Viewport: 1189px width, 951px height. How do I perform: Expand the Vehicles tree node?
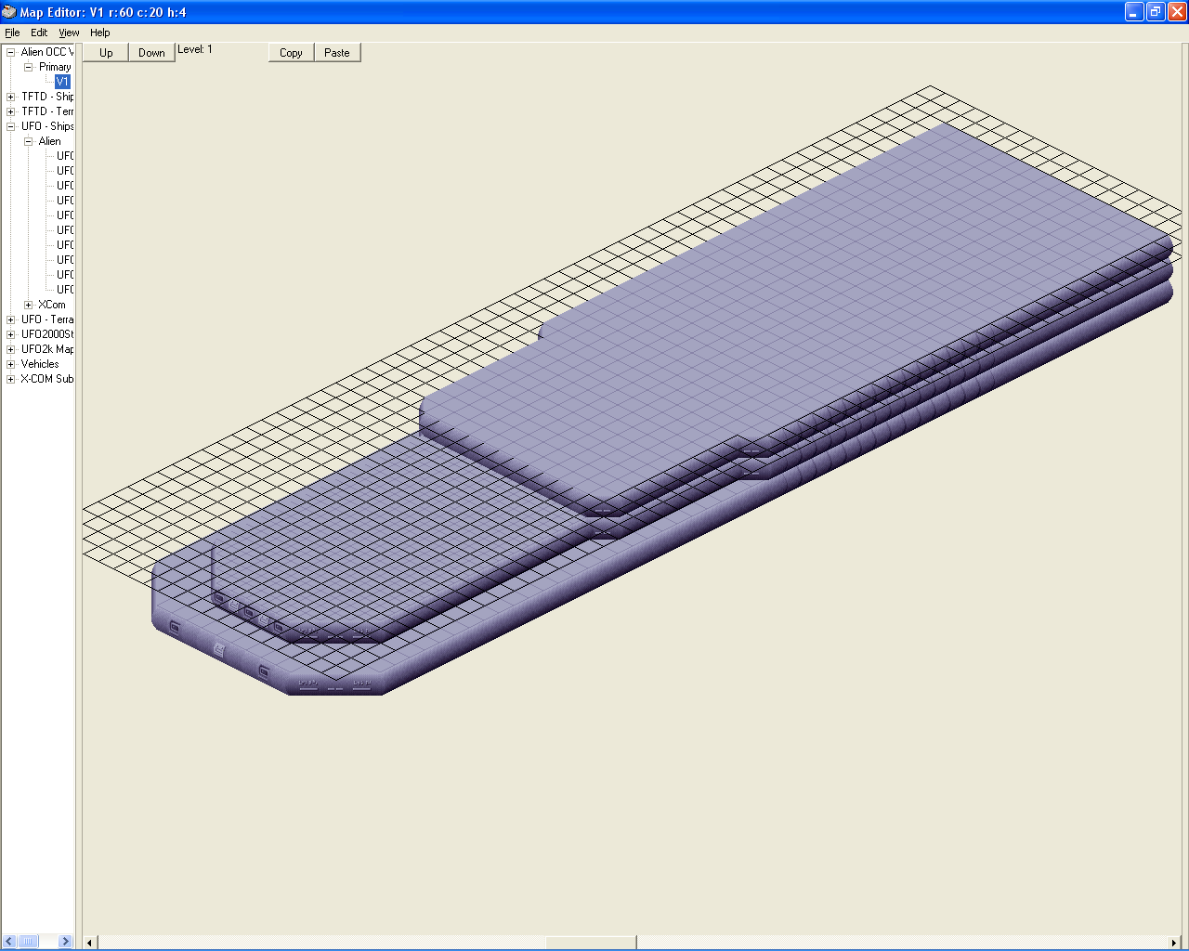(x=11, y=364)
